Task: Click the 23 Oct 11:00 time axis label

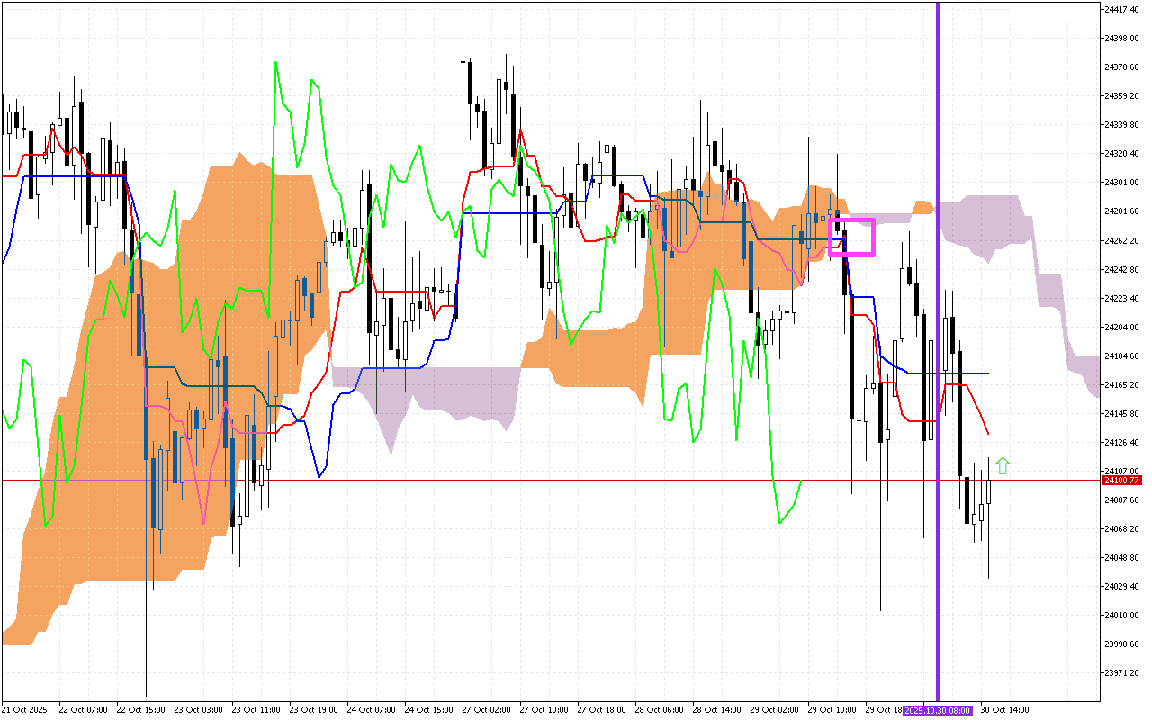Action: (255, 710)
